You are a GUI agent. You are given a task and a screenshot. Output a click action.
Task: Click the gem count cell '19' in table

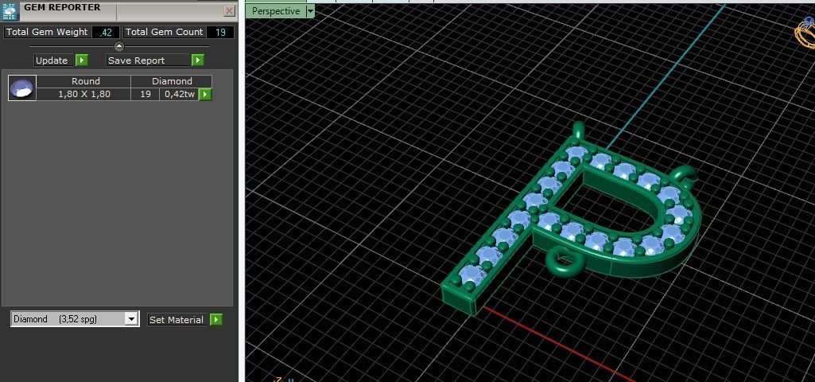(x=146, y=94)
